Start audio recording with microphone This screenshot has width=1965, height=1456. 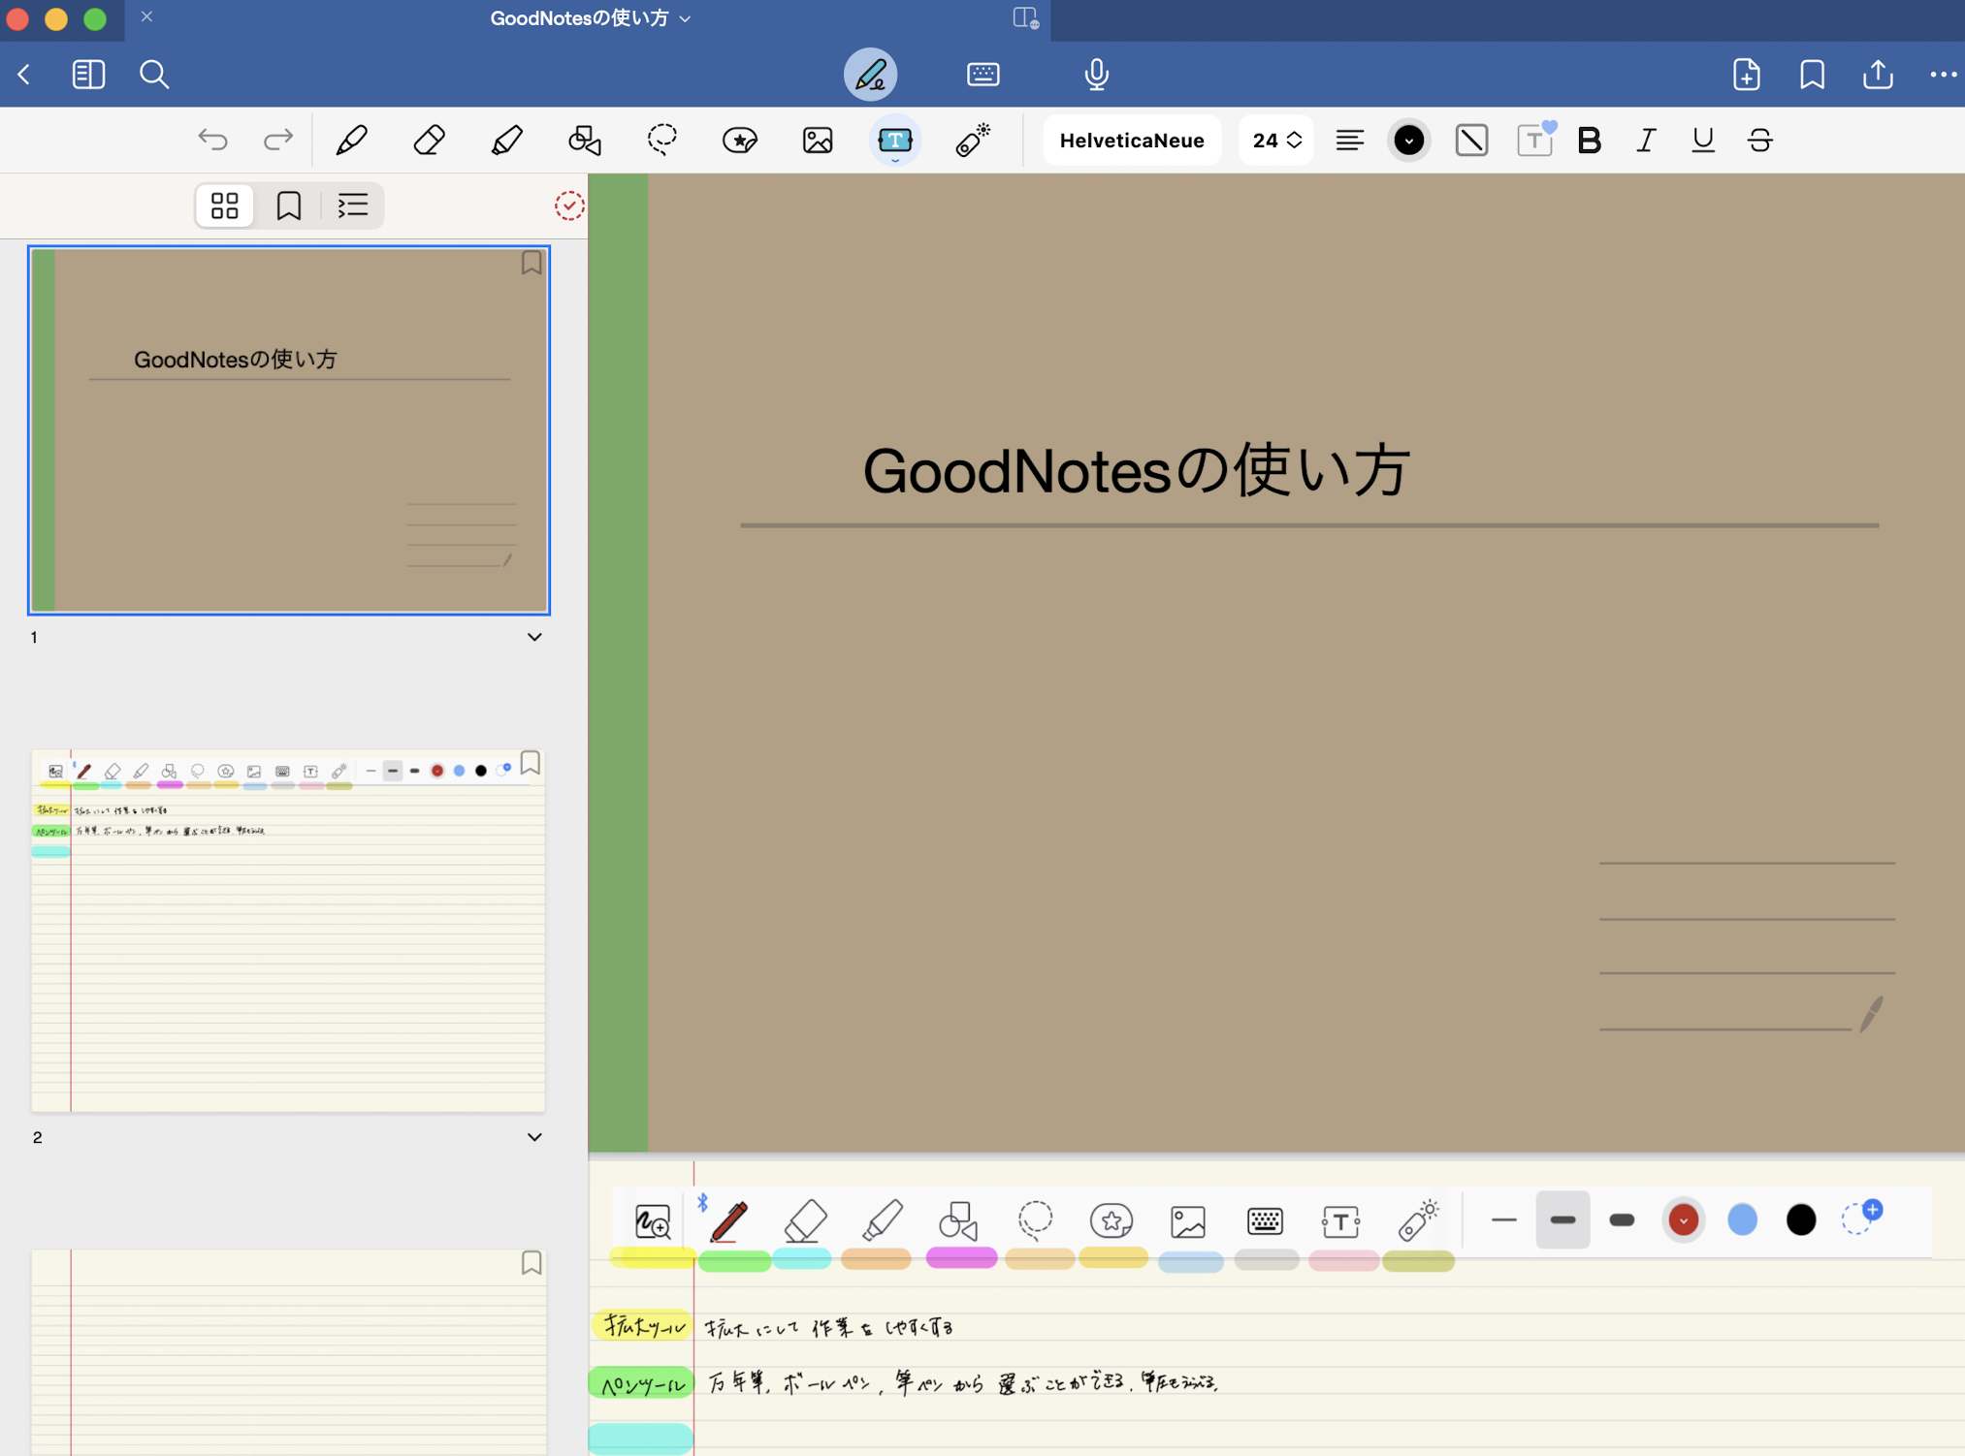[1096, 75]
